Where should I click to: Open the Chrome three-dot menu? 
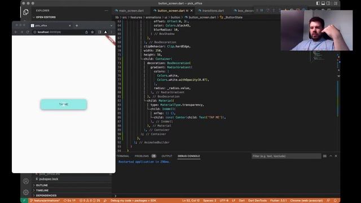(x=112, y=32)
